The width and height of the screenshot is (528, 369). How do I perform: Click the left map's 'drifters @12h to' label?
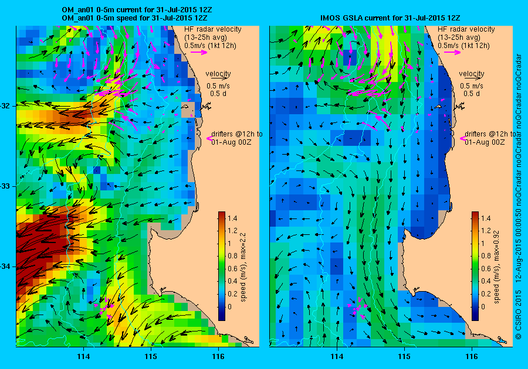point(237,134)
